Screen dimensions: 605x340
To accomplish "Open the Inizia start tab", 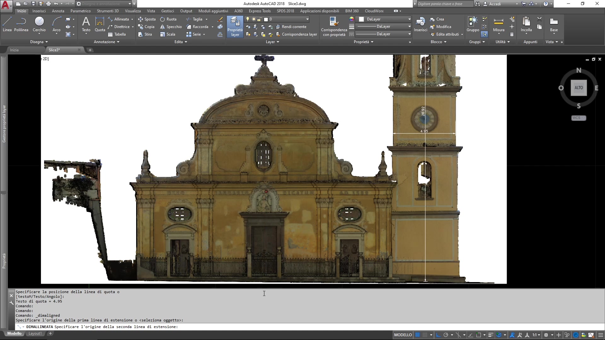I will click(14, 50).
